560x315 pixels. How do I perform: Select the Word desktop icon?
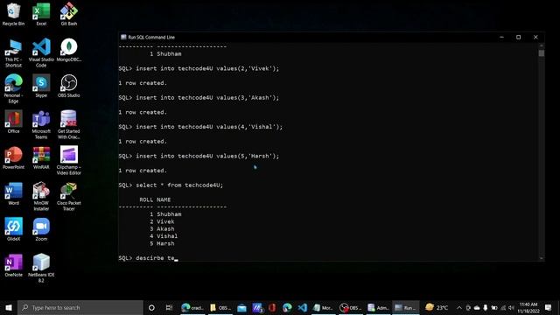(14, 193)
